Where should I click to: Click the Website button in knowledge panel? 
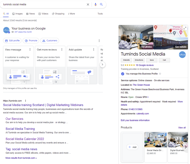pyautogui.click(x=126, y=60)
